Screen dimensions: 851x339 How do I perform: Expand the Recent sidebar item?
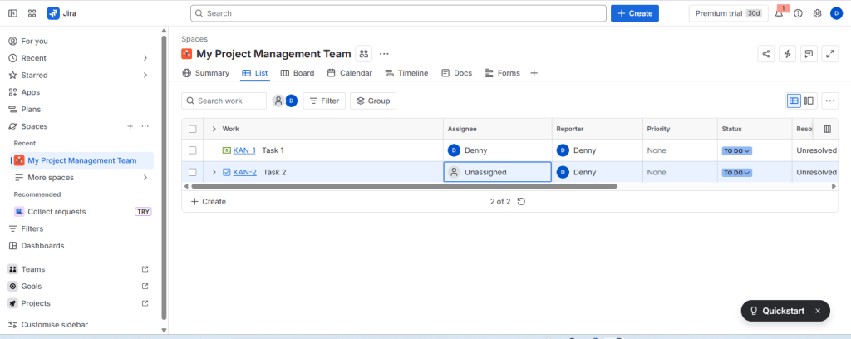click(145, 58)
